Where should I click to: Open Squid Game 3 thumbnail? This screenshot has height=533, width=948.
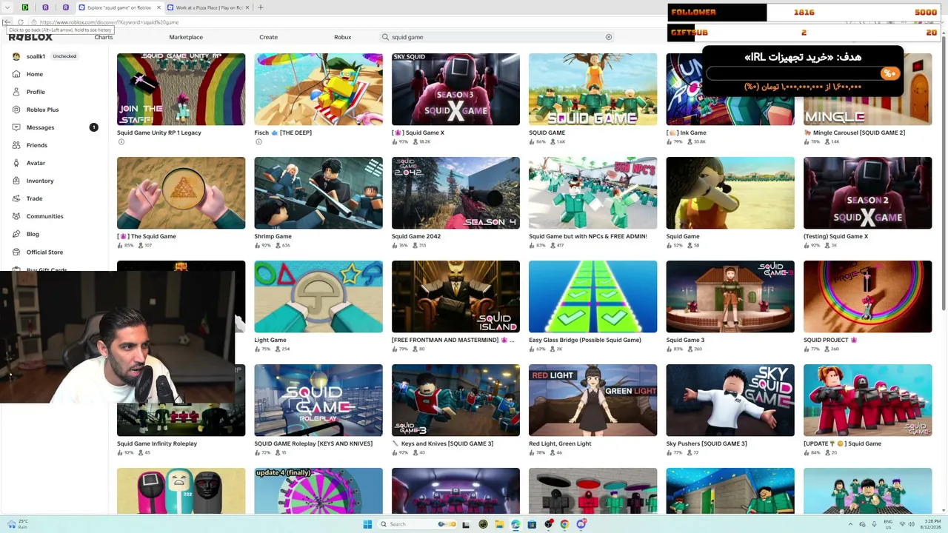coord(730,296)
